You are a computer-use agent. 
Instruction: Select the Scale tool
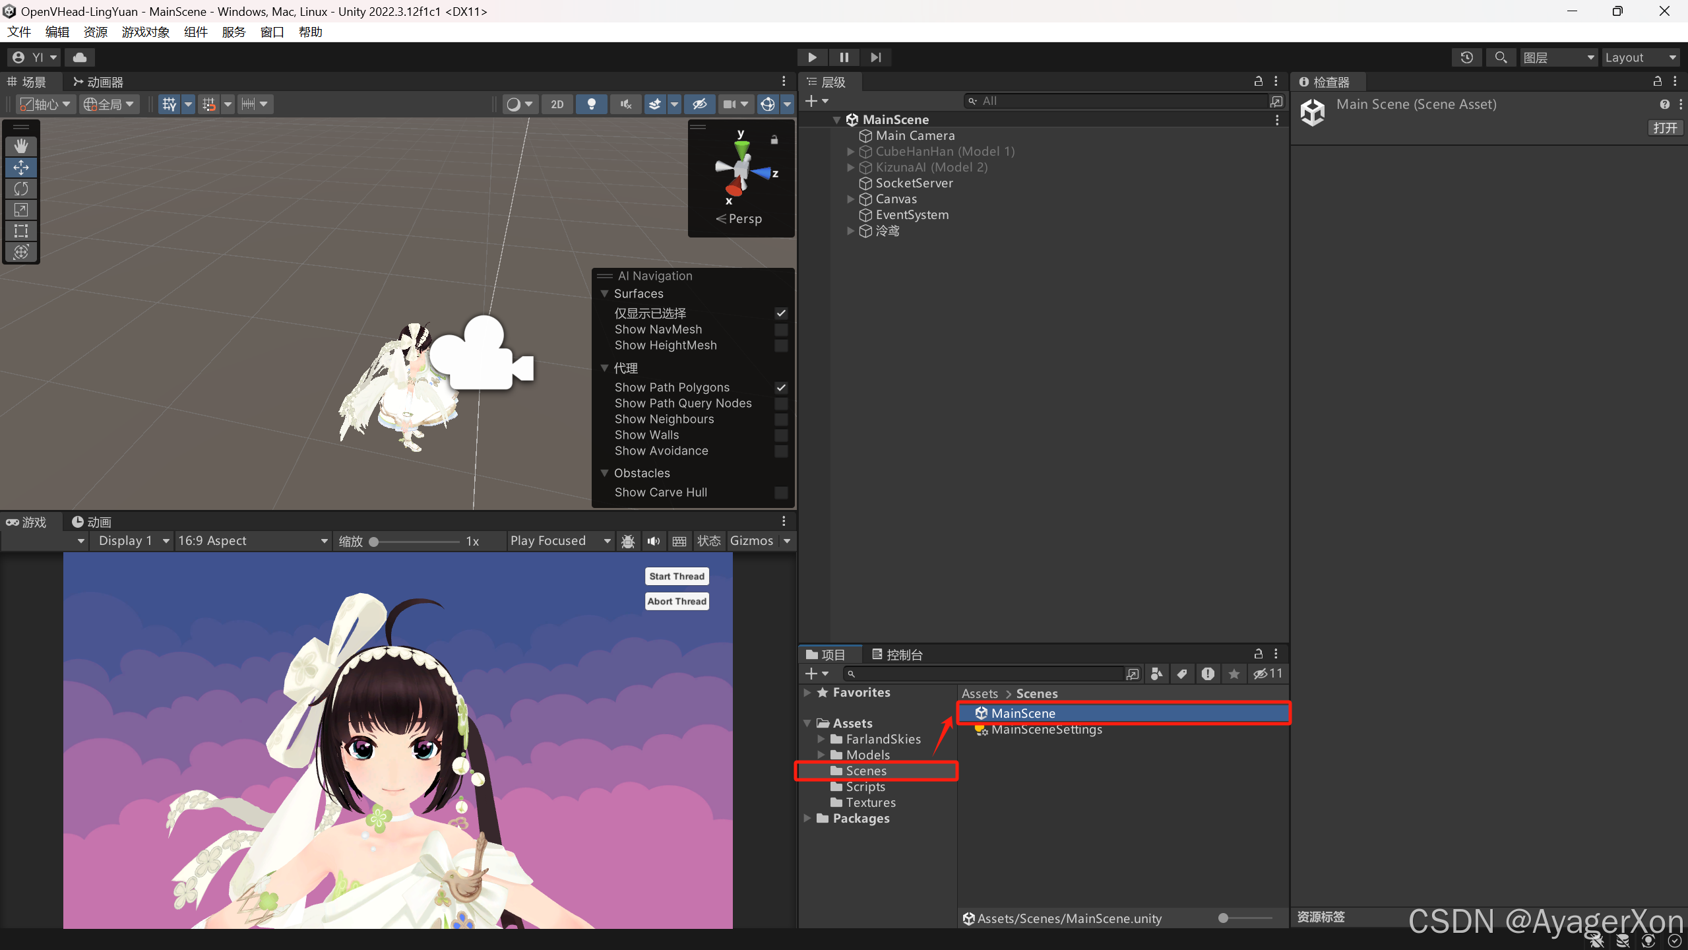[21, 210]
